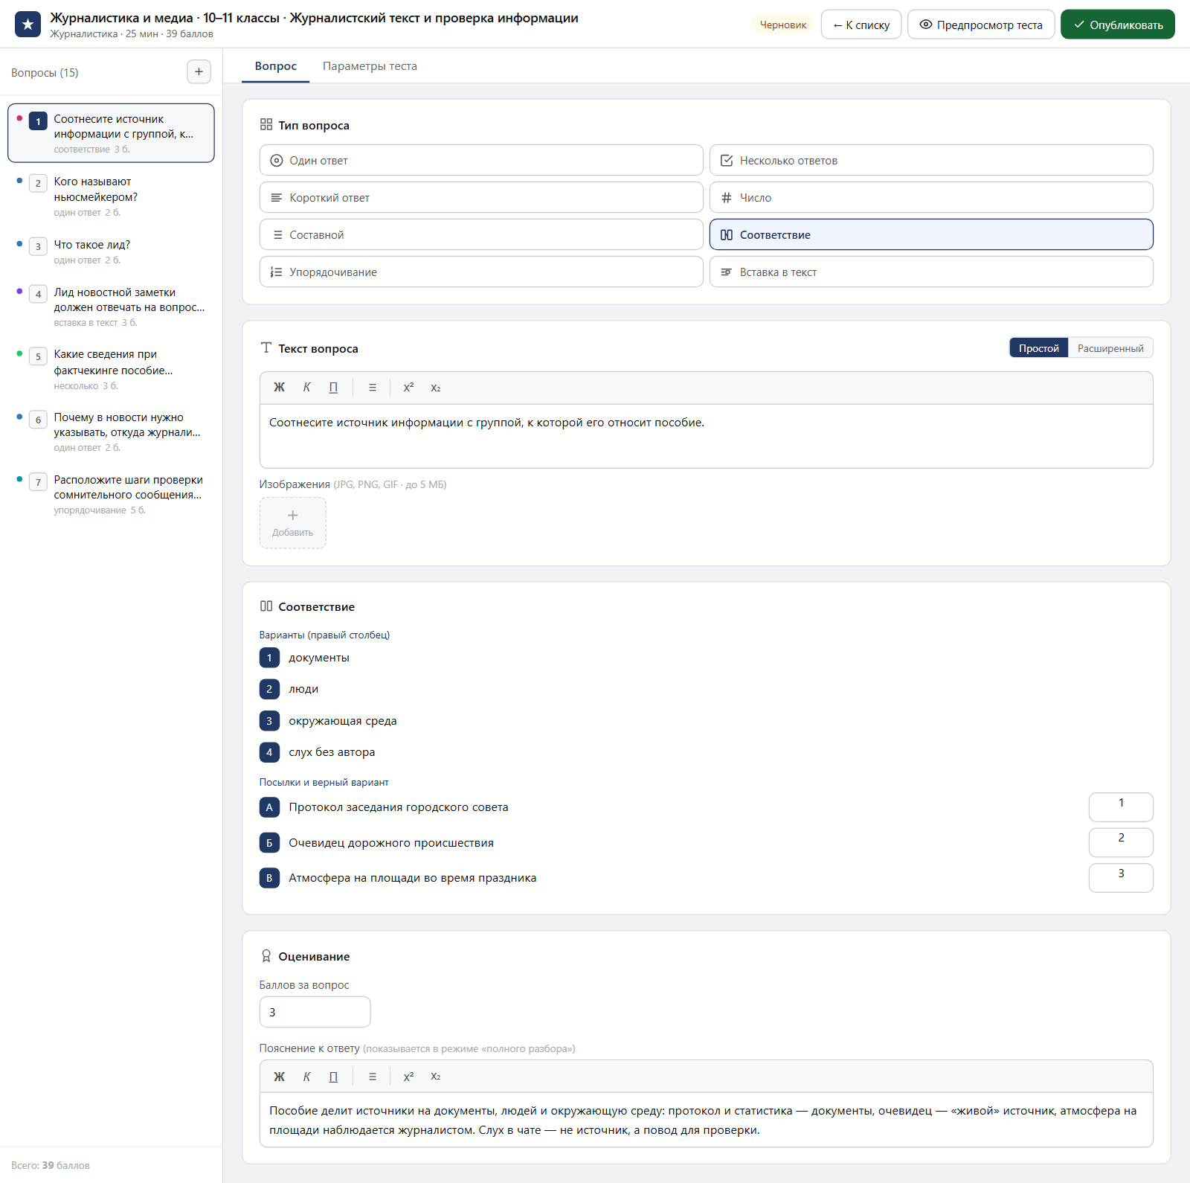Viewport: 1190px width, 1183px height.
Task: Publish the test with Опубликовать
Action: [x=1118, y=25]
